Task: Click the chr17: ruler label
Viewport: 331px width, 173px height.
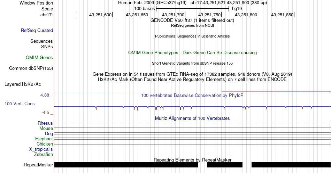Action: (x=47, y=15)
